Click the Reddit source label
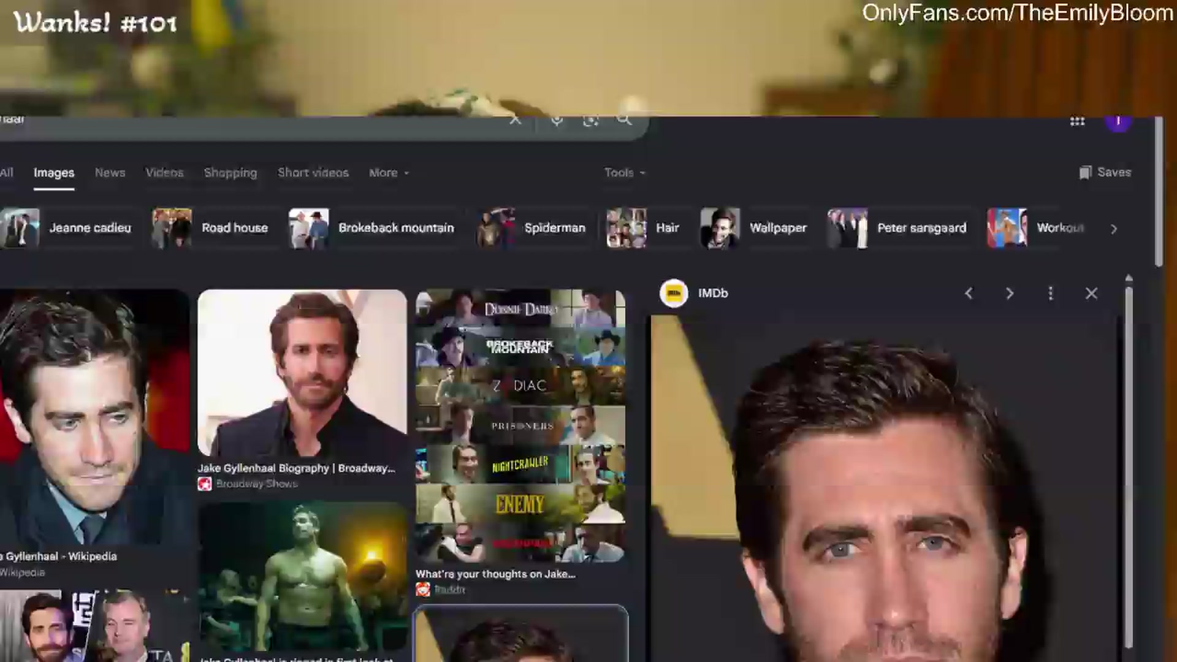 [449, 589]
